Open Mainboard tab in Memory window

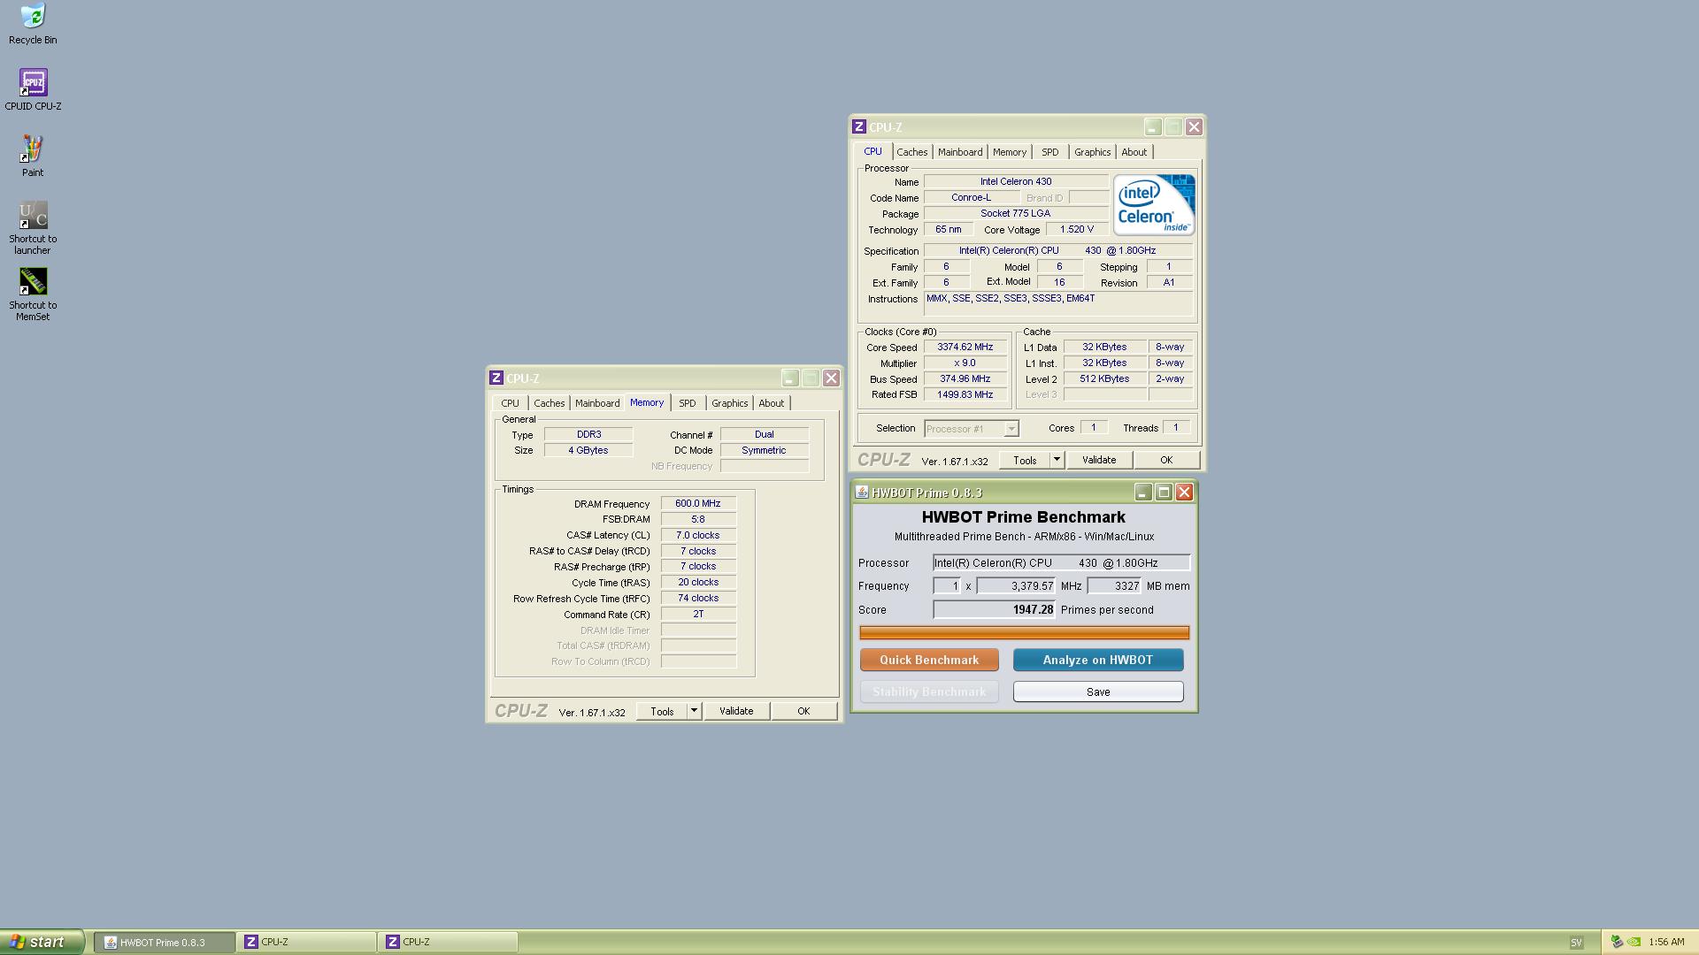pyautogui.click(x=597, y=403)
